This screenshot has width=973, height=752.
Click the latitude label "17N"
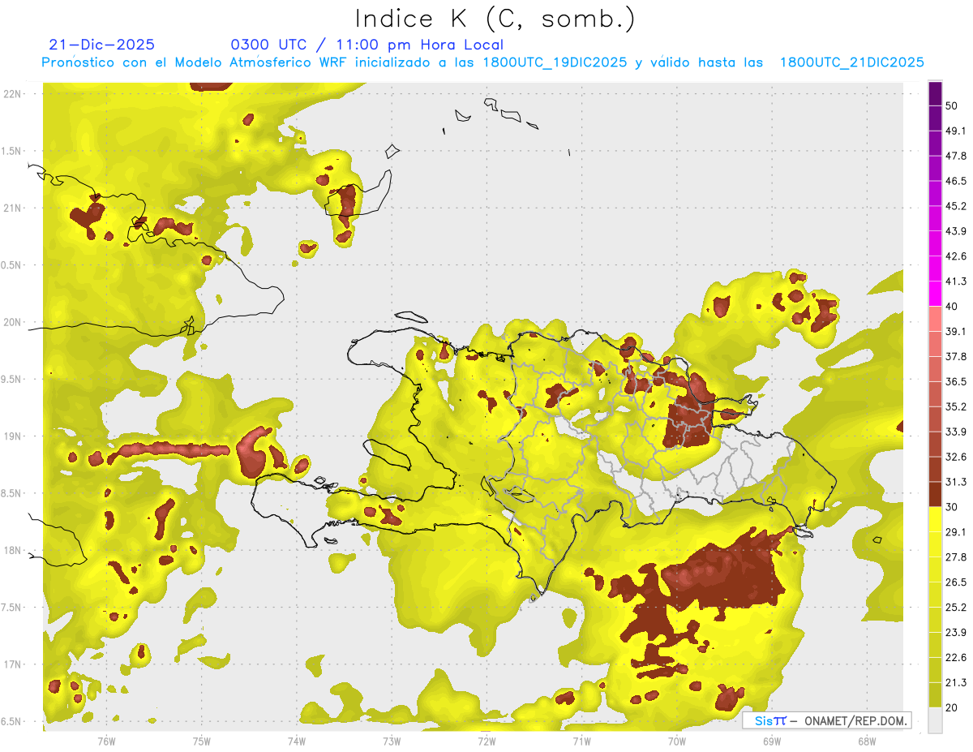tap(13, 665)
